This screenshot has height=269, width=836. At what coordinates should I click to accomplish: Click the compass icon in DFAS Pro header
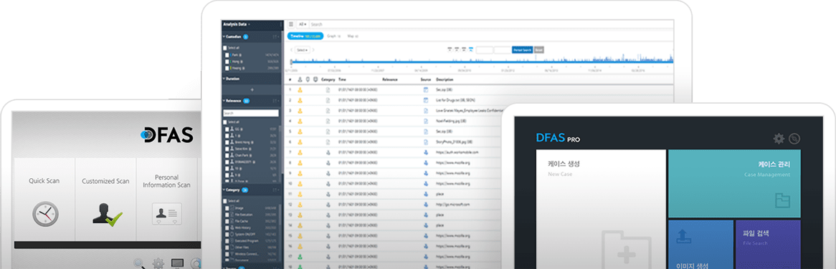pos(794,139)
